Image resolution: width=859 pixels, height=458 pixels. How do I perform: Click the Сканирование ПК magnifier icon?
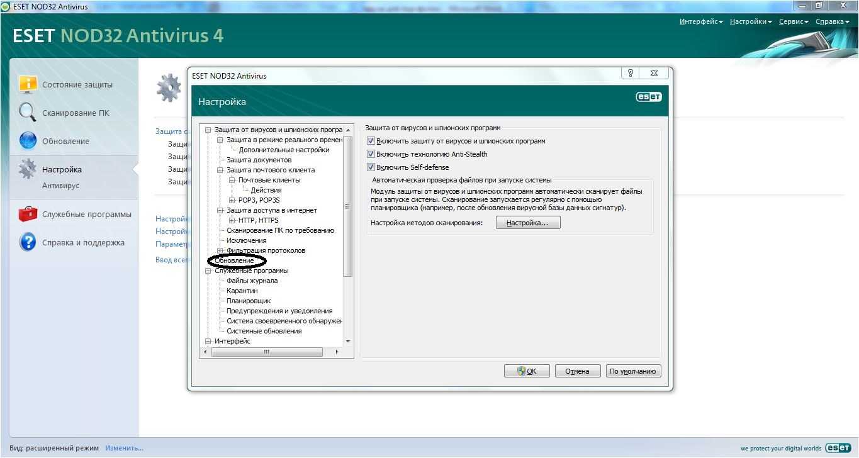(28, 113)
